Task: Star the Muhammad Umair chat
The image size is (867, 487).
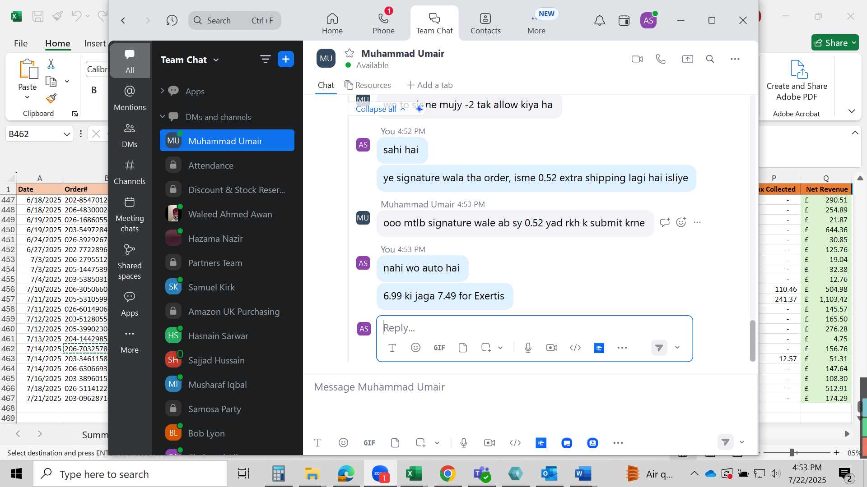Action: (350, 53)
